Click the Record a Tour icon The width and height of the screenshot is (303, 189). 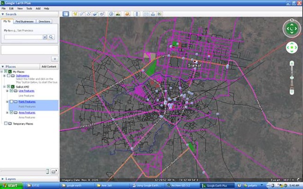(102, 14)
